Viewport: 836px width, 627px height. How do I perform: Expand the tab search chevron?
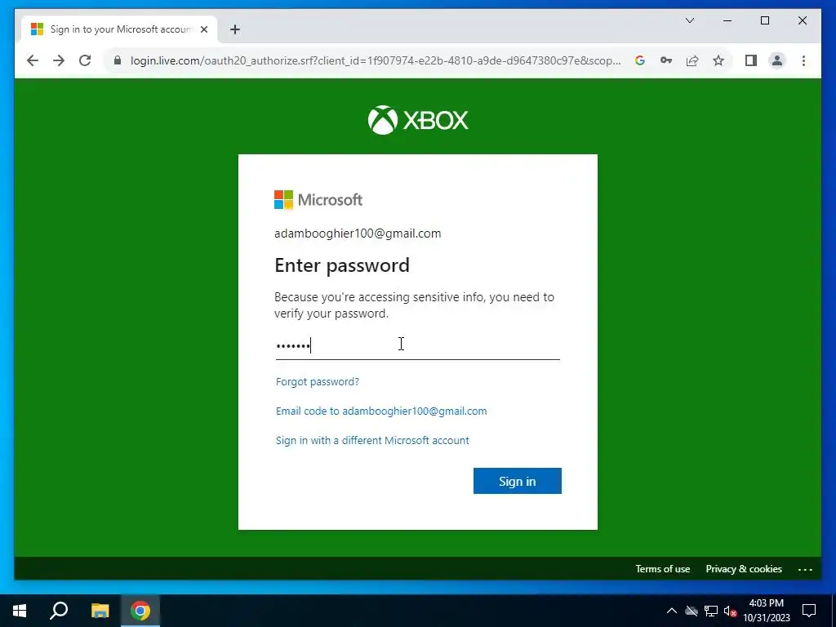(689, 20)
